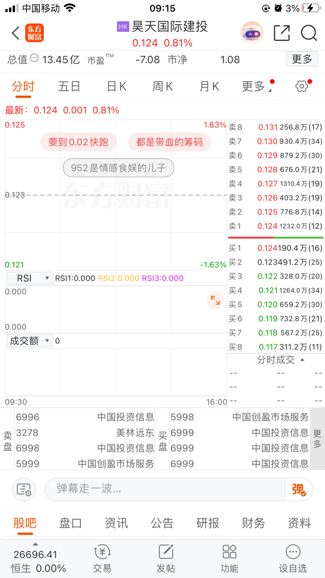The image size is (325, 578).
Task: Open the 公告 tab
Action: [162, 523]
